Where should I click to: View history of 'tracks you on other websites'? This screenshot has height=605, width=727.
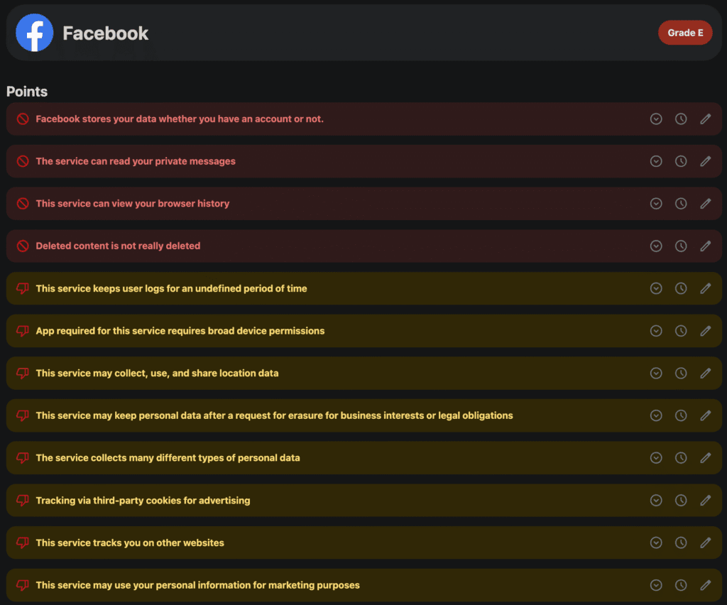[x=681, y=543]
